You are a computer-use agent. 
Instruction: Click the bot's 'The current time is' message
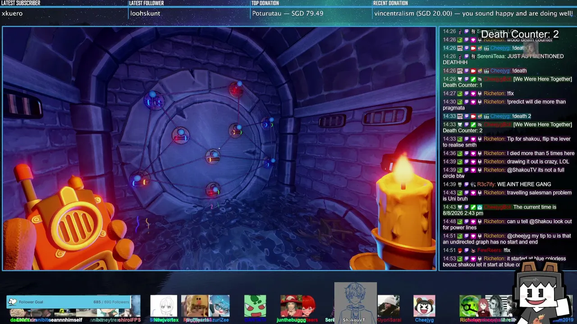pyautogui.click(x=499, y=210)
